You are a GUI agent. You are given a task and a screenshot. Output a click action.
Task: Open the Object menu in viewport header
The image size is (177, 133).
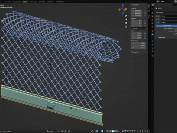click(9, 131)
